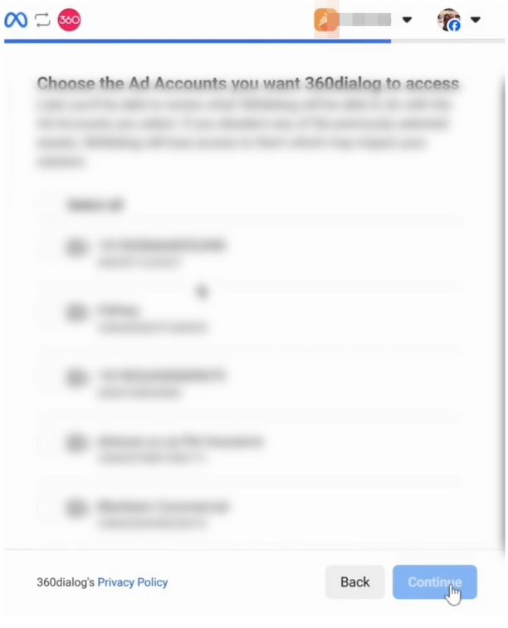Open 360dialog's Privacy Policy link

(133, 582)
